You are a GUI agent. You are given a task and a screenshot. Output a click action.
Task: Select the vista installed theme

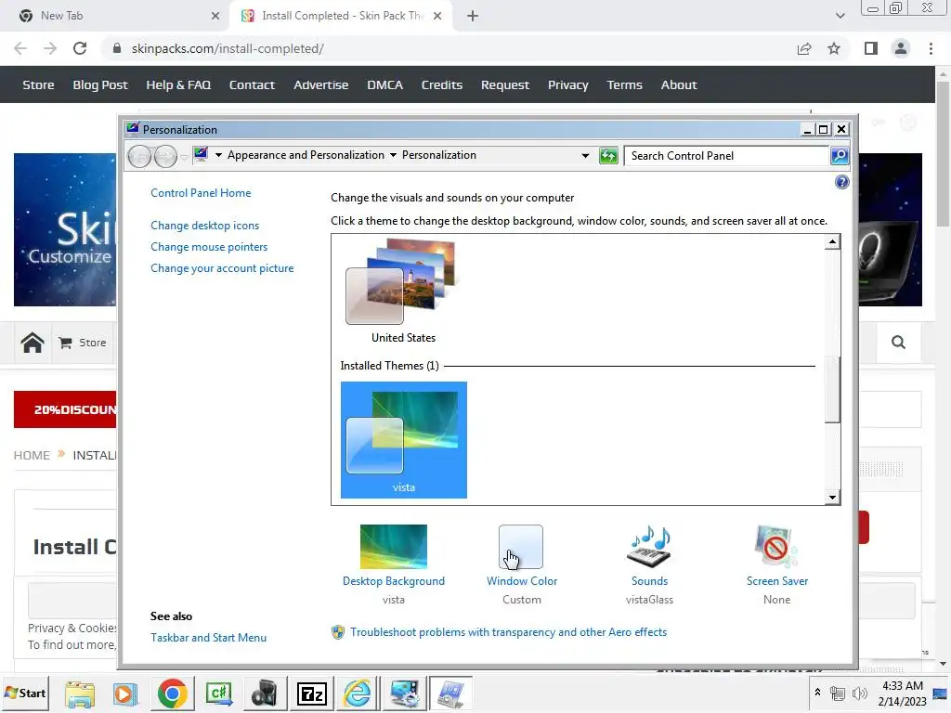403,439
